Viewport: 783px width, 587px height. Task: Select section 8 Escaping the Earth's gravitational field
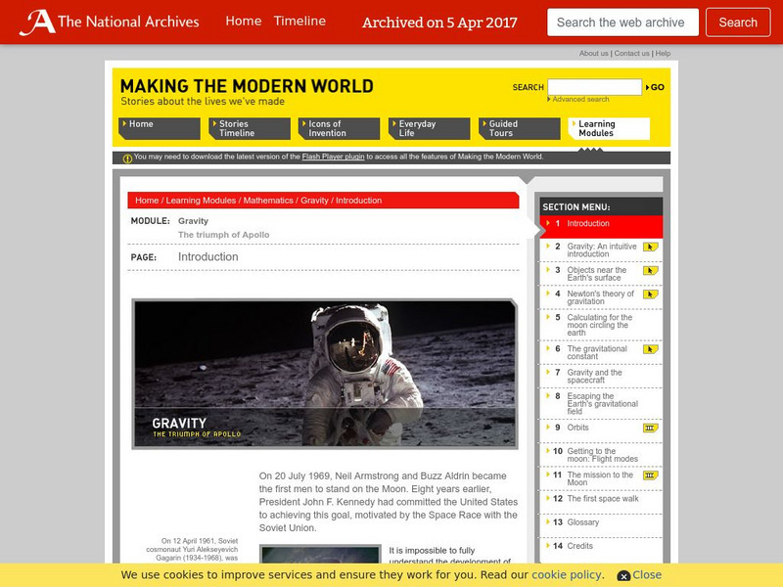pyautogui.click(x=601, y=403)
